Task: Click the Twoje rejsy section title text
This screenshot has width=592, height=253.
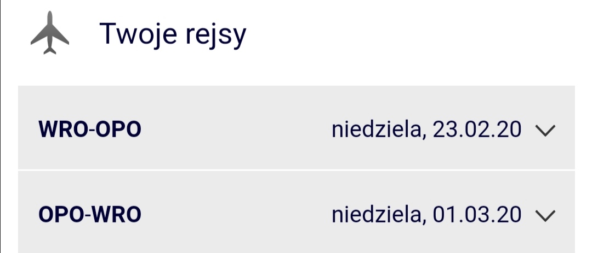Action: tap(173, 34)
